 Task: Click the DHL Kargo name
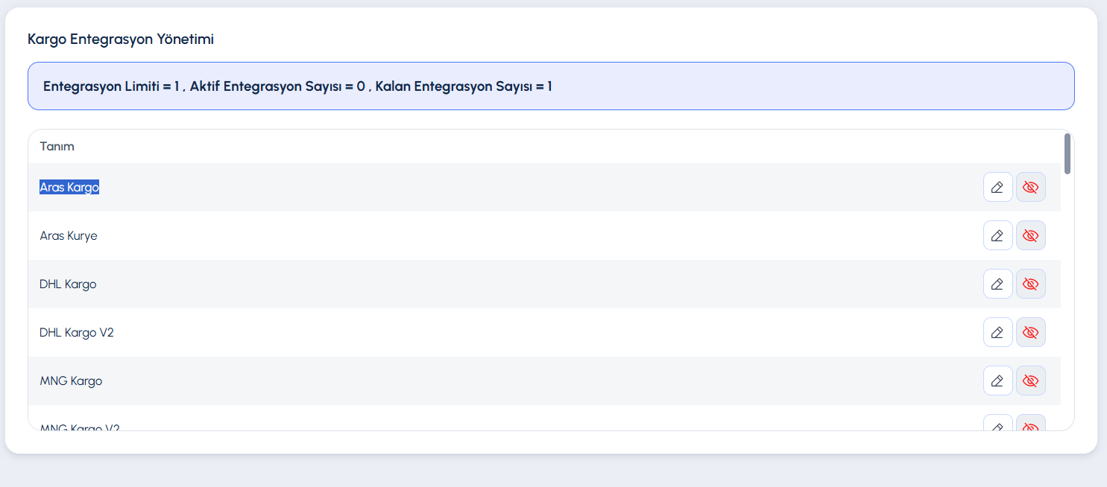[x=68, y=284]
